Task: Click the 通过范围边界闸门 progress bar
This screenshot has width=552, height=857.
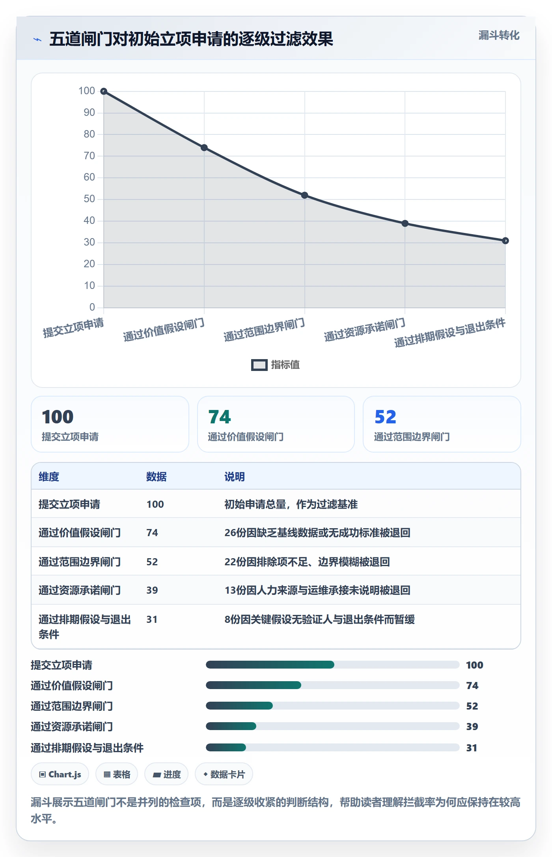Action: [x=333, y=706]
